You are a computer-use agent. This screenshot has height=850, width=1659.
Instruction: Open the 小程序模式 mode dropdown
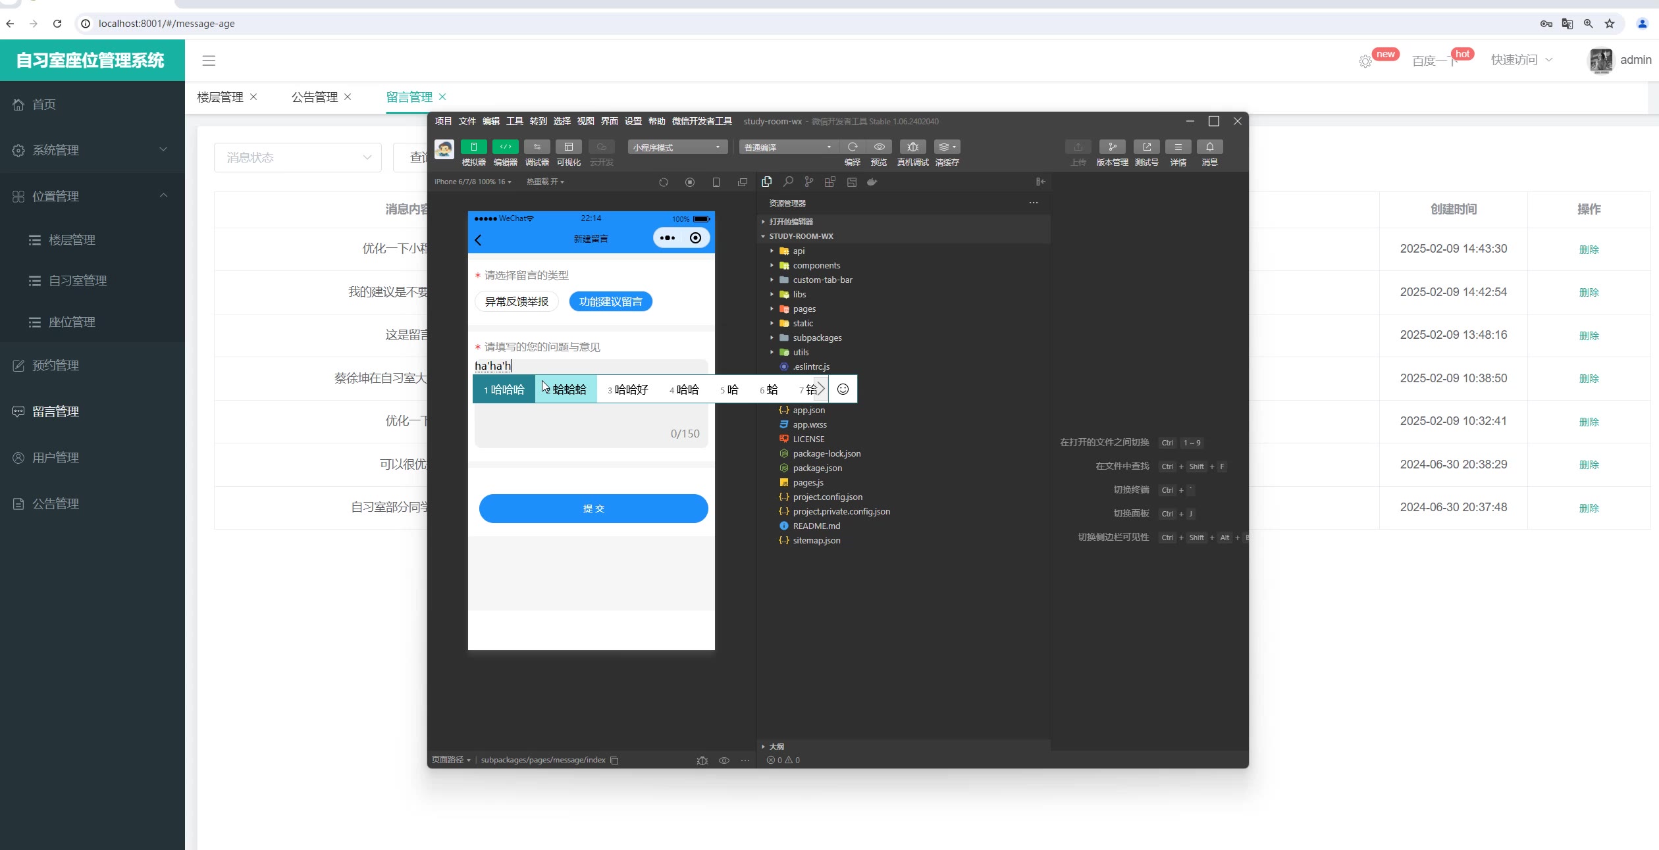[x=677, y=147]
